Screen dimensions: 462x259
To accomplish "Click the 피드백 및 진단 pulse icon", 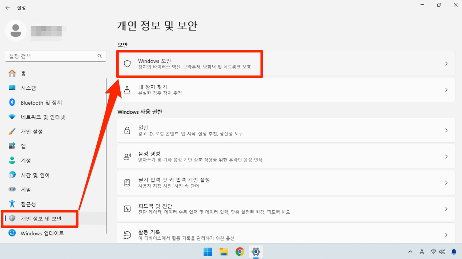I will pyautogui.click(x=127, y=209).
